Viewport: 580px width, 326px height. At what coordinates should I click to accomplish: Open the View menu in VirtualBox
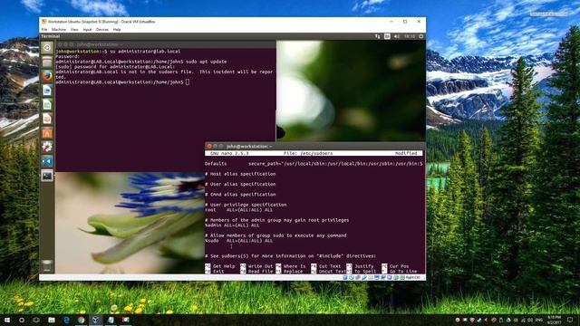pyautogui.click(x=74, y=29)
